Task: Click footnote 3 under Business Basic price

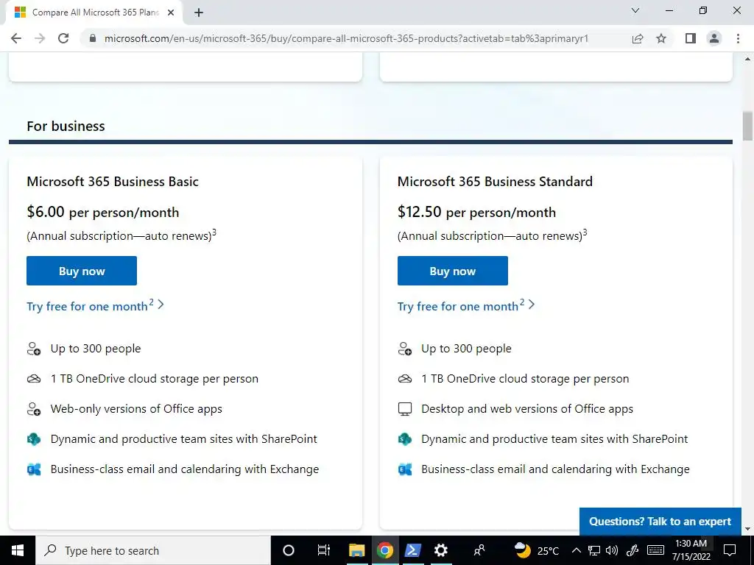Action: coord(214,232)
